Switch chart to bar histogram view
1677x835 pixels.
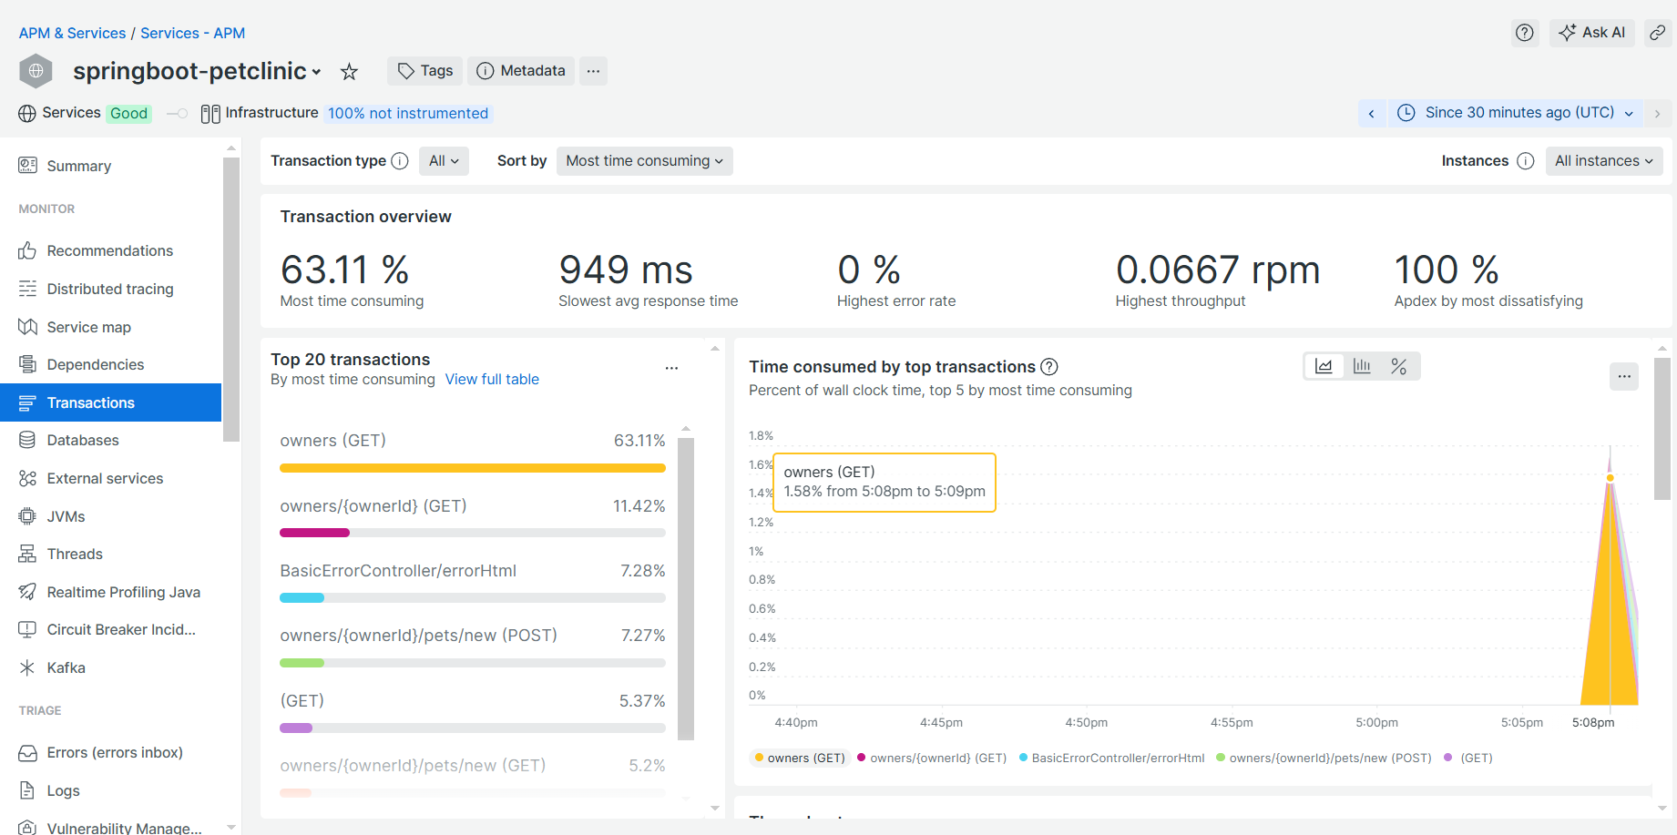[1362, 366]
